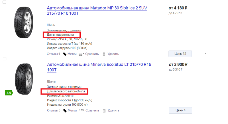Click the Сравнить compare icon for Matador
The width and height of the screenshot is (228, 124).
[x=82, y=54]
